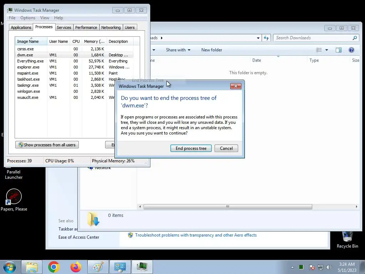Confirm End process tree in dialog
Viewport: 365px width, 274px height.
(191, 148)
